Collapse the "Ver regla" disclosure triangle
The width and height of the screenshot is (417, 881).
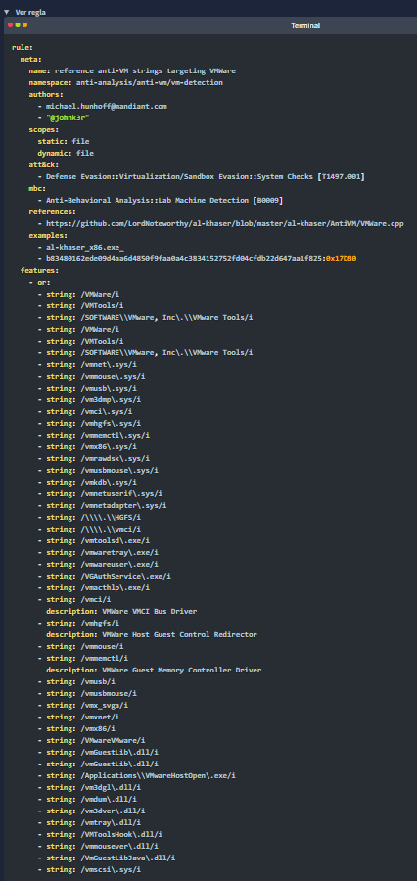[x=6, y=11]
